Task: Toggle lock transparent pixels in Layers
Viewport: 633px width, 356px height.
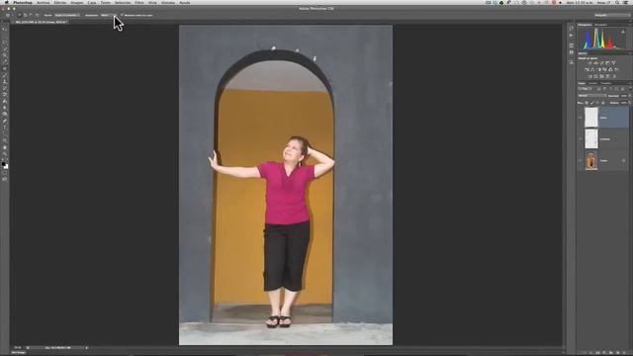Action: [587, 103]
